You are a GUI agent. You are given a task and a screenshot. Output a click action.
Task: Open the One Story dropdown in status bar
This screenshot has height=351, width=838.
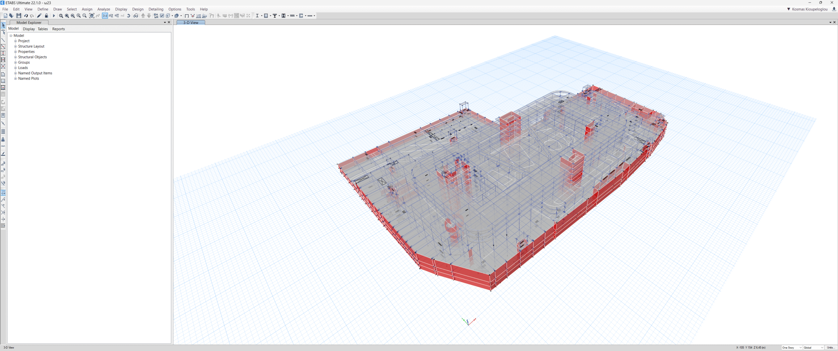point(792,348)
